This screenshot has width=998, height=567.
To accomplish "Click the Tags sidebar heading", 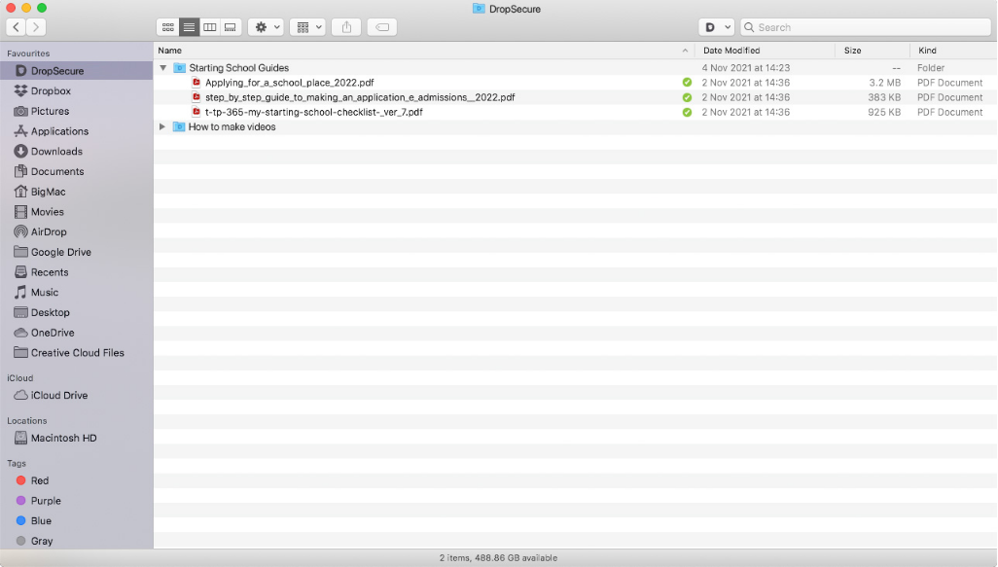I will click(x=17, y=463).
